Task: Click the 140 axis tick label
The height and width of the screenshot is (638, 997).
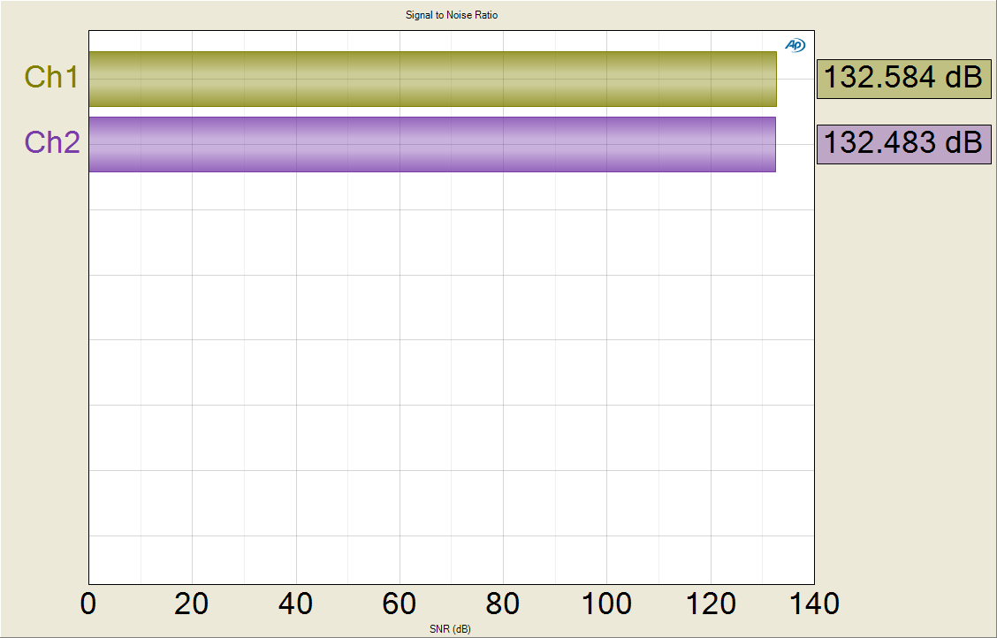Action: click(814, 604)
